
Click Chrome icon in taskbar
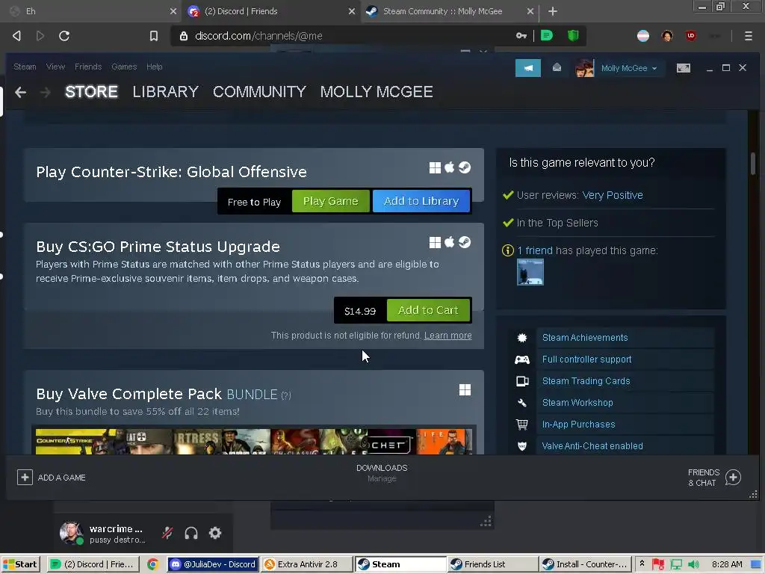pos(152,564)
